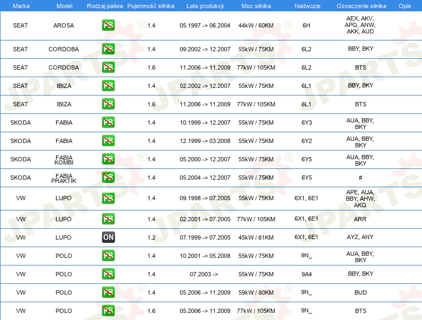Click the ON diesel icon for LUPO 1.2
This screenshot has width=422, height=320.
pos(108,237)
